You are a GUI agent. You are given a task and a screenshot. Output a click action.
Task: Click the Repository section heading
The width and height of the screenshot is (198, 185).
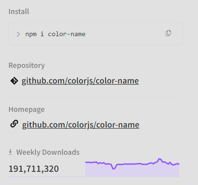click(27, 65)
